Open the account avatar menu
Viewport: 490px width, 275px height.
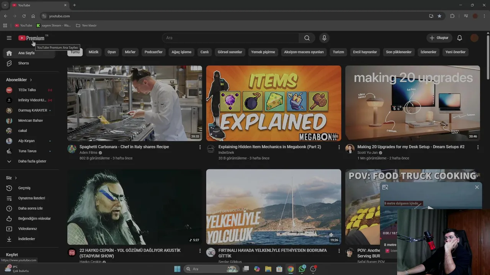pyautogui.click(x=474, y=38)
